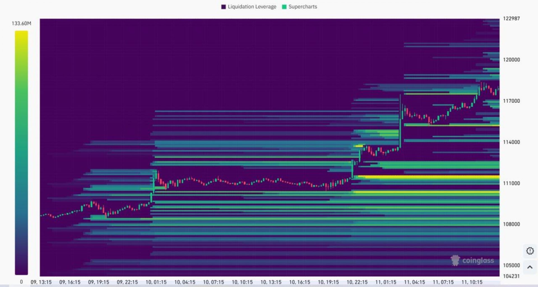Toggle the Supercharts legend series
Viewport: 538px width, 287px height.
300,7
